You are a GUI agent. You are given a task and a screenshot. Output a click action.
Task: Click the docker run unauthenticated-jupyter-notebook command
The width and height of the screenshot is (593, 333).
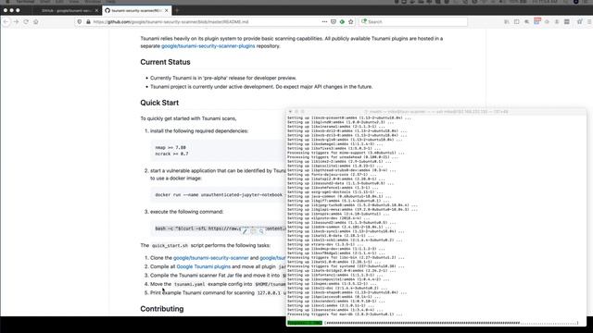click(219, 195)
